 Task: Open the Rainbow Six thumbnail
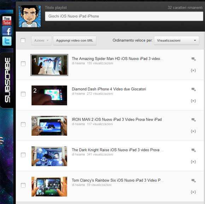[x=49, y=187]
